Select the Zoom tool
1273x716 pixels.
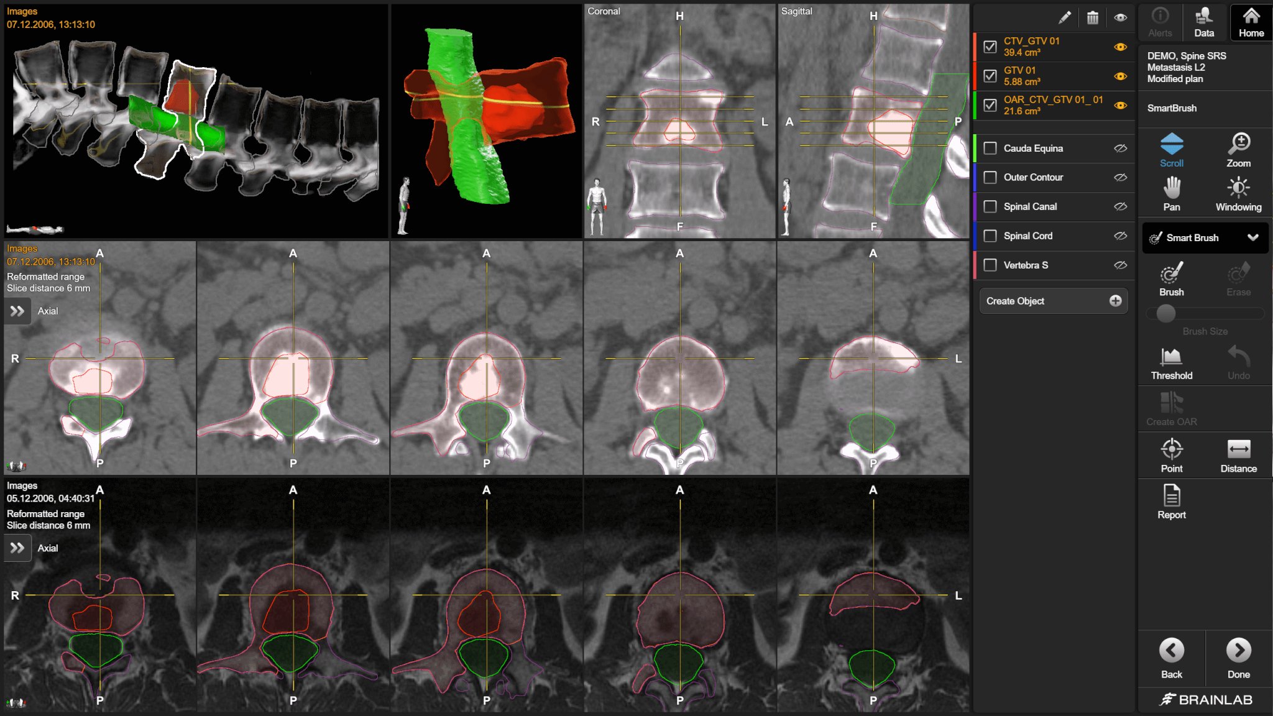(x=1238, y=150)
